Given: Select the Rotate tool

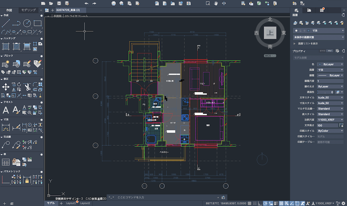Looking at the screenshot, I should [19, 84].
